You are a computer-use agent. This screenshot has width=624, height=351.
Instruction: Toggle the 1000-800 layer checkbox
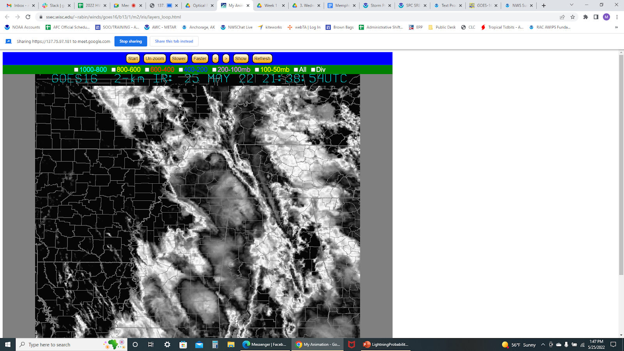pyautogui.click(x=76, y=70)
